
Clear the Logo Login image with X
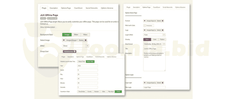click(163, 83)
